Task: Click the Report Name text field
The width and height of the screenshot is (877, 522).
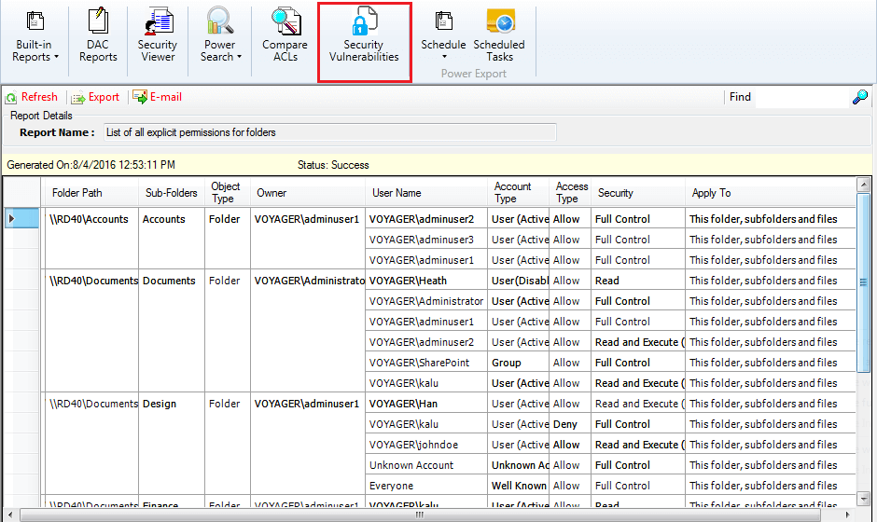Action: coord(330,132)
